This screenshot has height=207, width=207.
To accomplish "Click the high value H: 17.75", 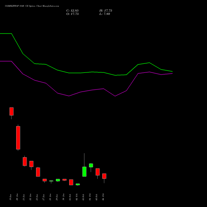I will pos(106,11).
